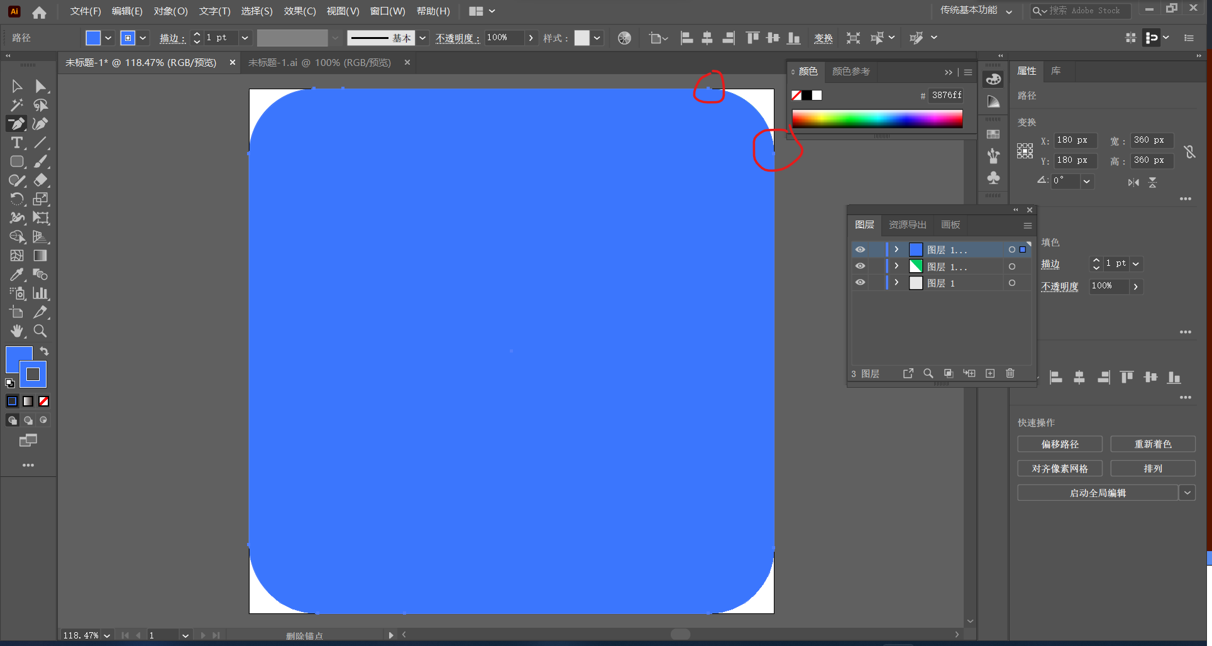Set paint mode to None

pos(44,401)
